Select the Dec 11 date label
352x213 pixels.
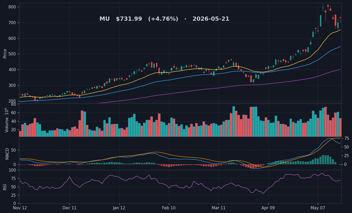(70, 208)
